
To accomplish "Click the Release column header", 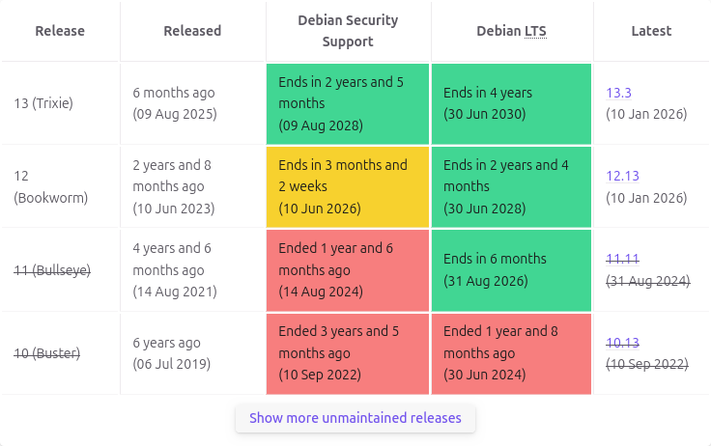I will coord(60,31).
